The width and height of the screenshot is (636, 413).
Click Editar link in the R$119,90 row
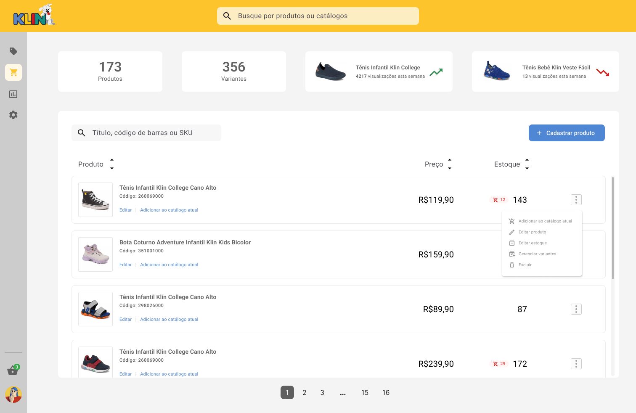[x=125, y=210]
